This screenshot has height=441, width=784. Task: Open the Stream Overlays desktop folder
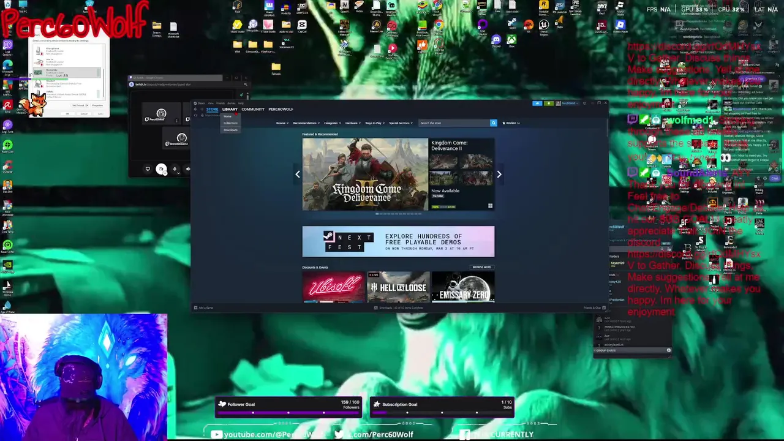pos(157,29)
